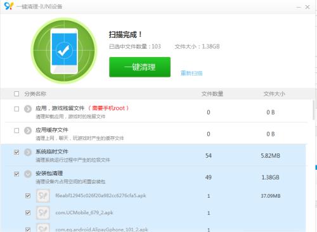Screen dimensions: 317x232
Task: Click the vertical scrollbar of the list
Action: [x=314, y=110]
